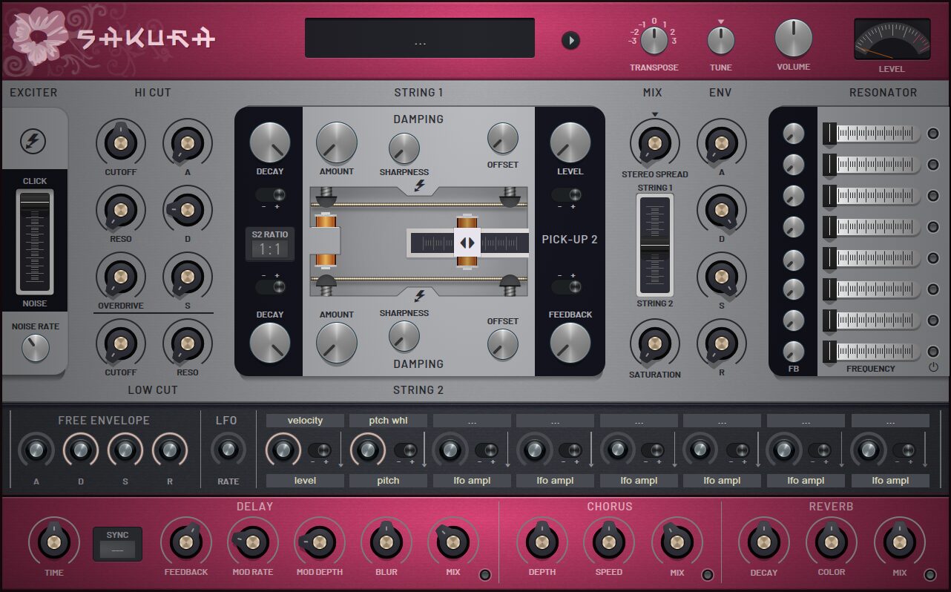Click the Saturation knob
Viewport: 951px width, 592px height.
[654, 343]
